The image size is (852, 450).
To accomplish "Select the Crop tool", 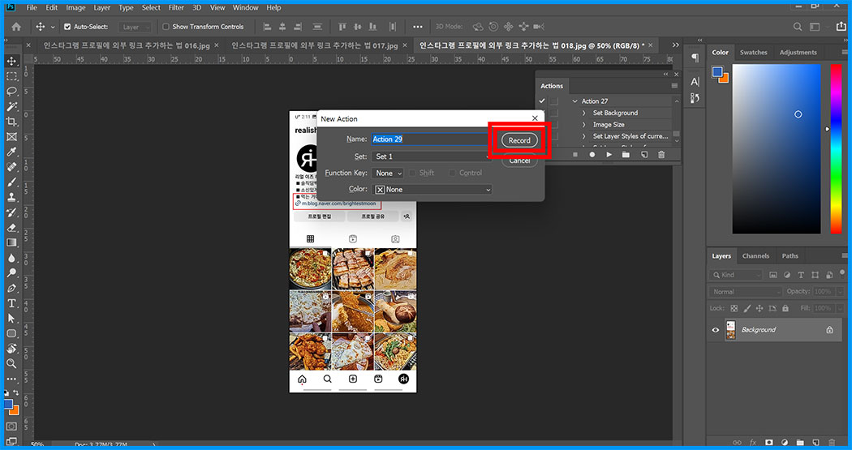I will tap(11, 122).
